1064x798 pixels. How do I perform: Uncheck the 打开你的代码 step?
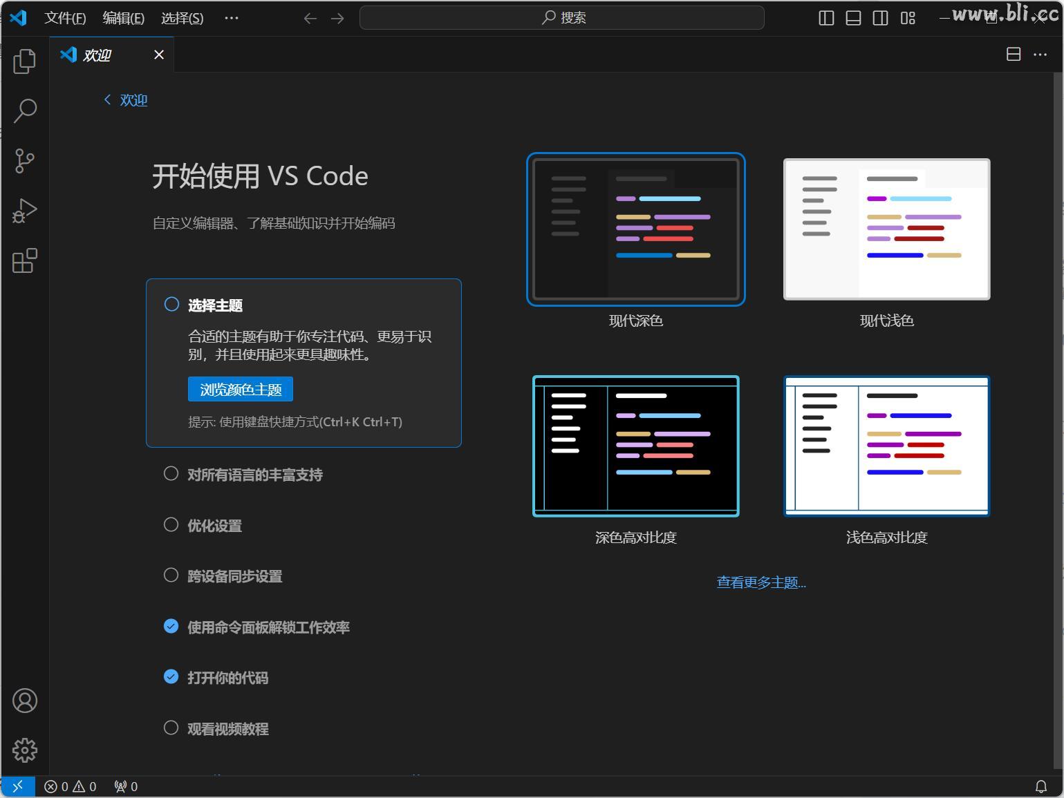coord(171,676)
